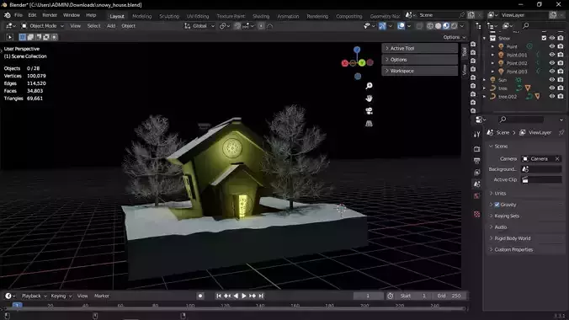The width and height of the screenshot is (569, 320).
Task: Open the Render properties tab icon
Action: (x=476, y=149)
